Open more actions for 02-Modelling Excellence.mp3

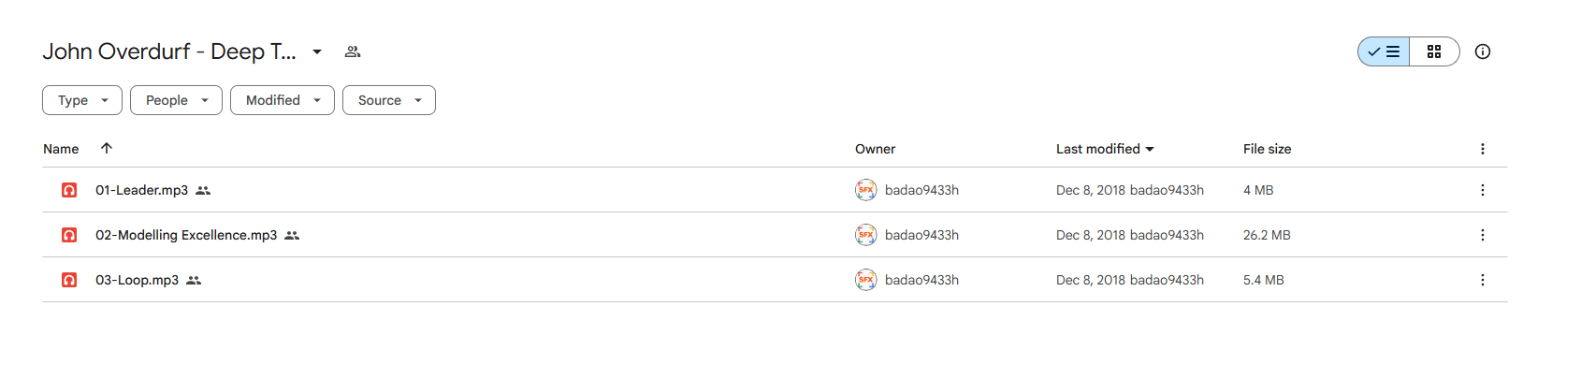pos(1483,235)
